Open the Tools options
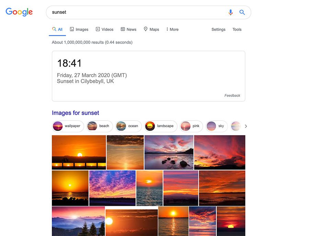This screenshot has width=309, height=236. 237,30
